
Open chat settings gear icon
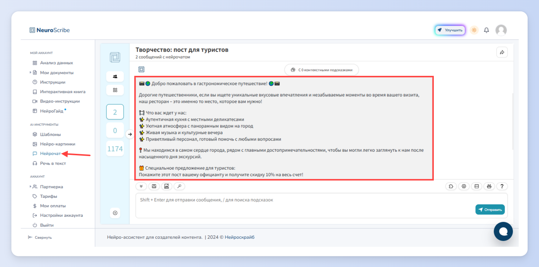(x=464, y=186)
